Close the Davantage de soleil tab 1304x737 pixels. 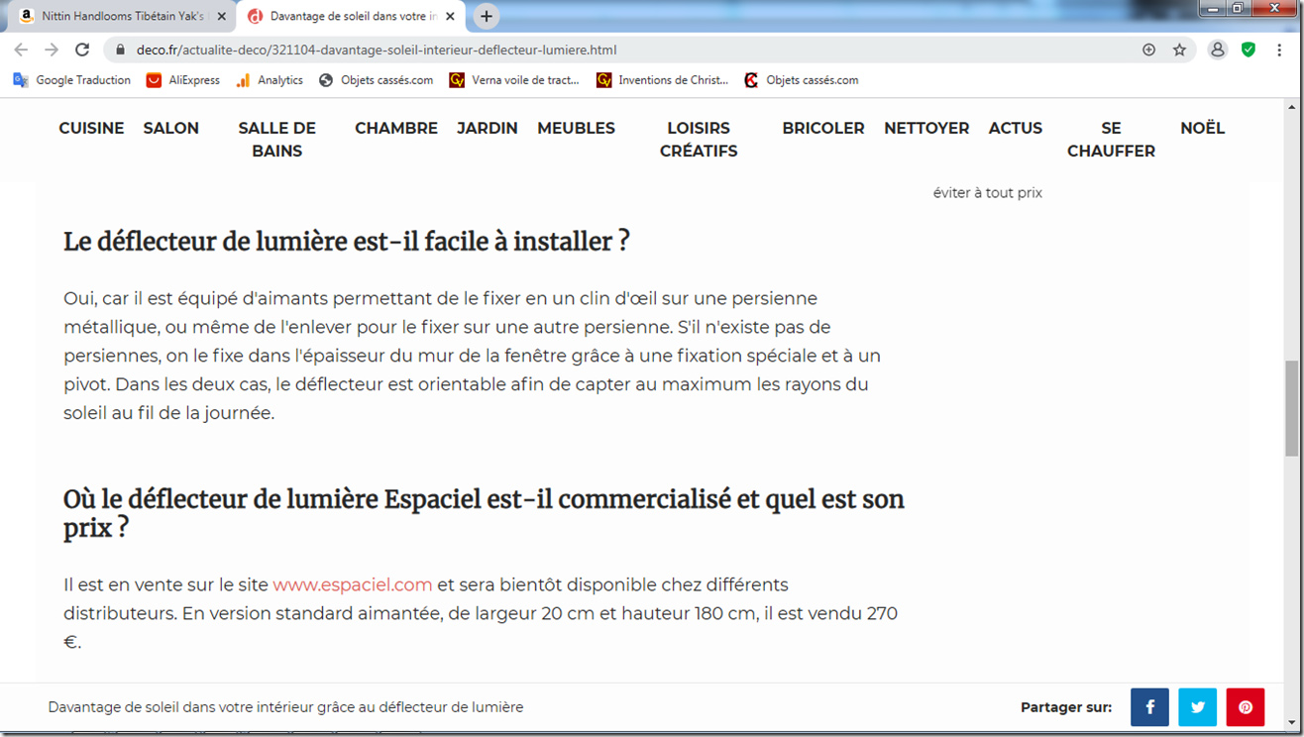pyautogui.click(x=450, y=17)
